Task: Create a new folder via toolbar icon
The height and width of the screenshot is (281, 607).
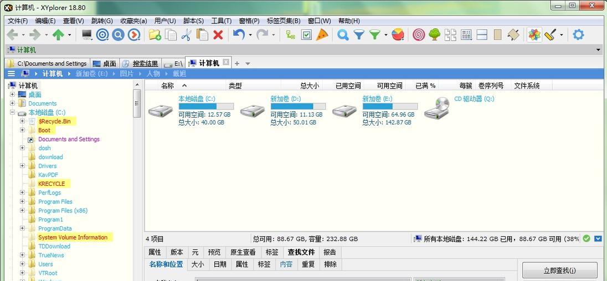Action: pyautogui.click(x=155, y=35)
